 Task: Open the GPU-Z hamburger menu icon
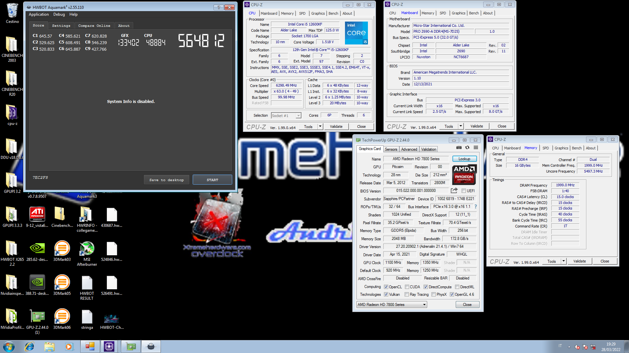click(x=476, y=148)
